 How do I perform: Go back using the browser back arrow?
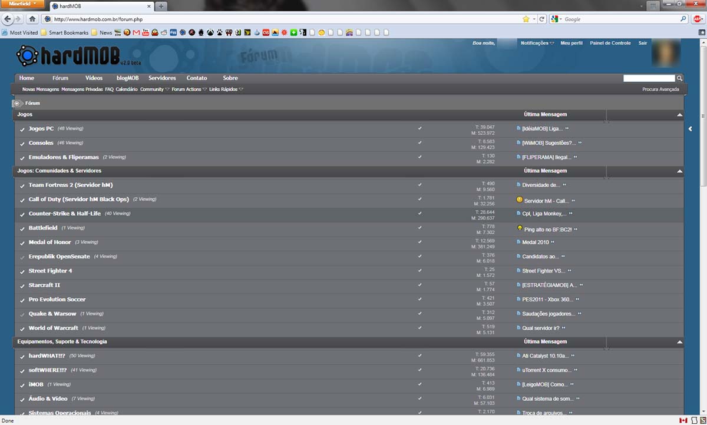pos(8,19)
